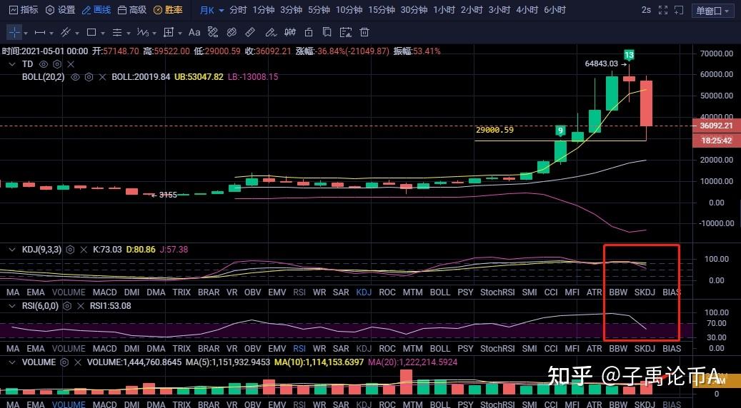Screen dimensions: 741x408
Task: Remove the KDJ(9,3,3) panel with X
Action: [84, 250]
